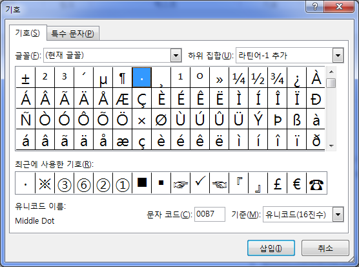This screenshot has width=359, height=267.
Task: Select the lowercase ç cedilla symbol
Action: (141, 140)
